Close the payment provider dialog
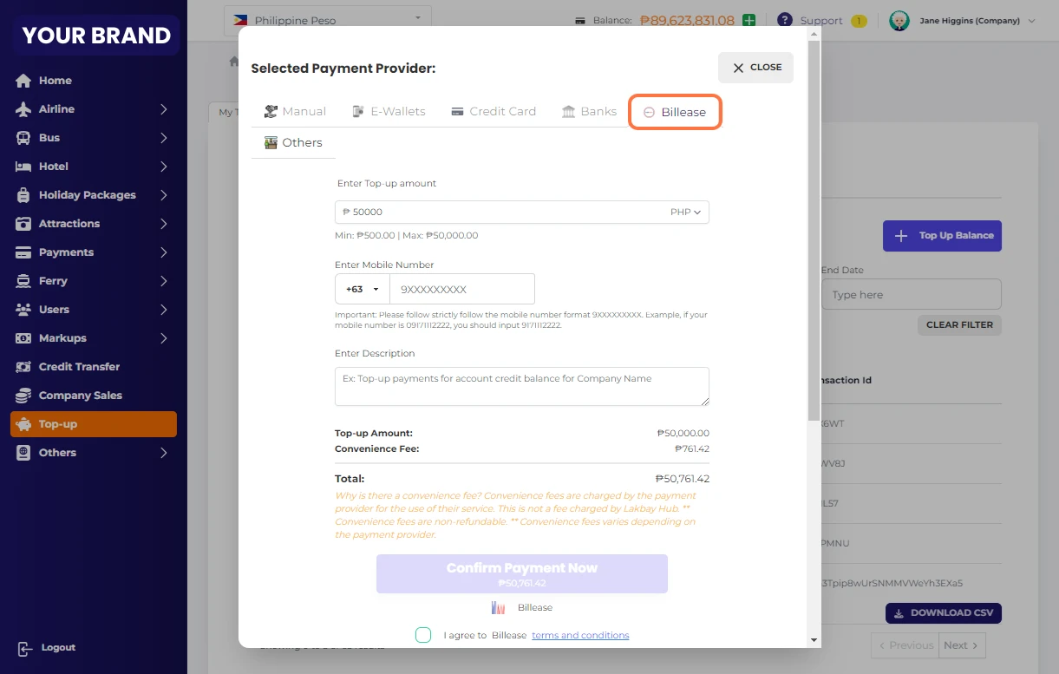The height and width of the screenshot is (674, 1059). pyautogui.click(x=755, y=67)
